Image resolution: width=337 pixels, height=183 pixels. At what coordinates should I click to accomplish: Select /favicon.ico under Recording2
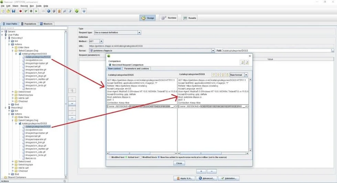click(x=31, y=158)
